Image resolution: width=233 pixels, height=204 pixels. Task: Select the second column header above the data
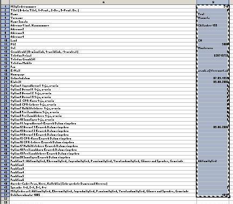coord(213,2)
